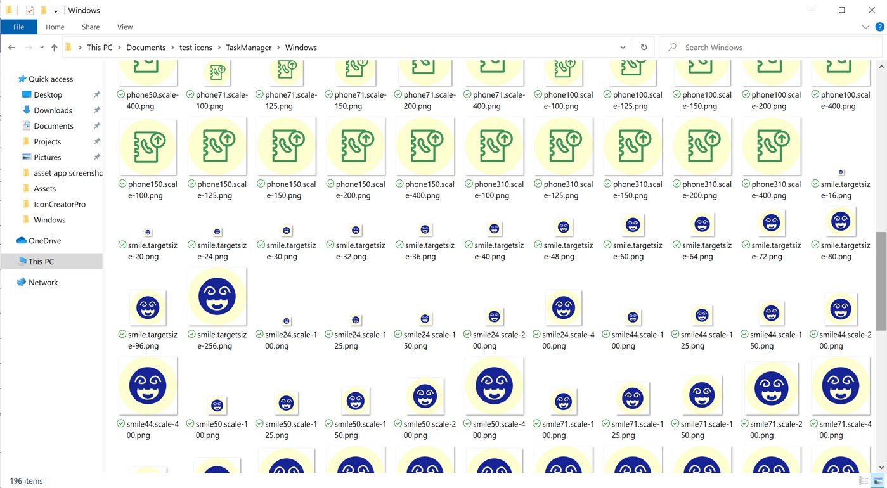The width and height of the screenshot is (887, 488).
Task: Select the phone150.scale-100.png thumbnail
Action: pyautogui.click(x=148, y=146)
